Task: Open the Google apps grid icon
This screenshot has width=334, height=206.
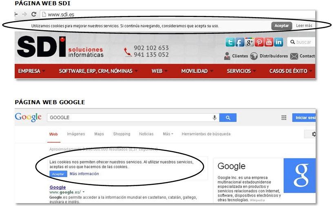Action: click(x=284, y=118)
